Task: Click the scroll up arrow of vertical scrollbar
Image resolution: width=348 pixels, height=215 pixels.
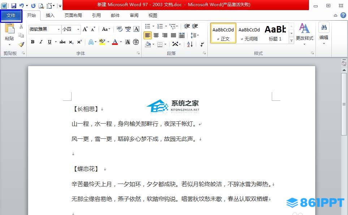Action: click(x=344, y=70)
